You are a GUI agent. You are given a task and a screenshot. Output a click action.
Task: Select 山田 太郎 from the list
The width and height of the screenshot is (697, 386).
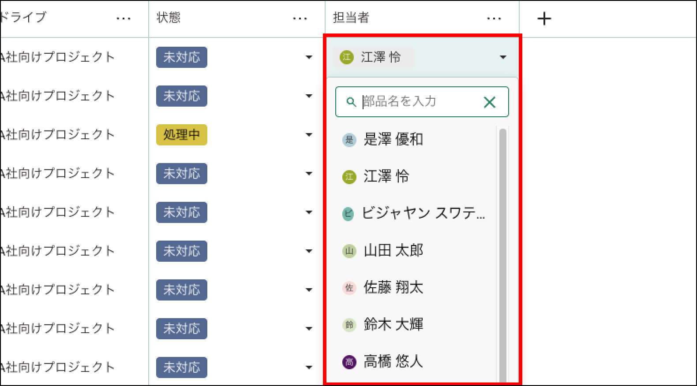[393, 251]
